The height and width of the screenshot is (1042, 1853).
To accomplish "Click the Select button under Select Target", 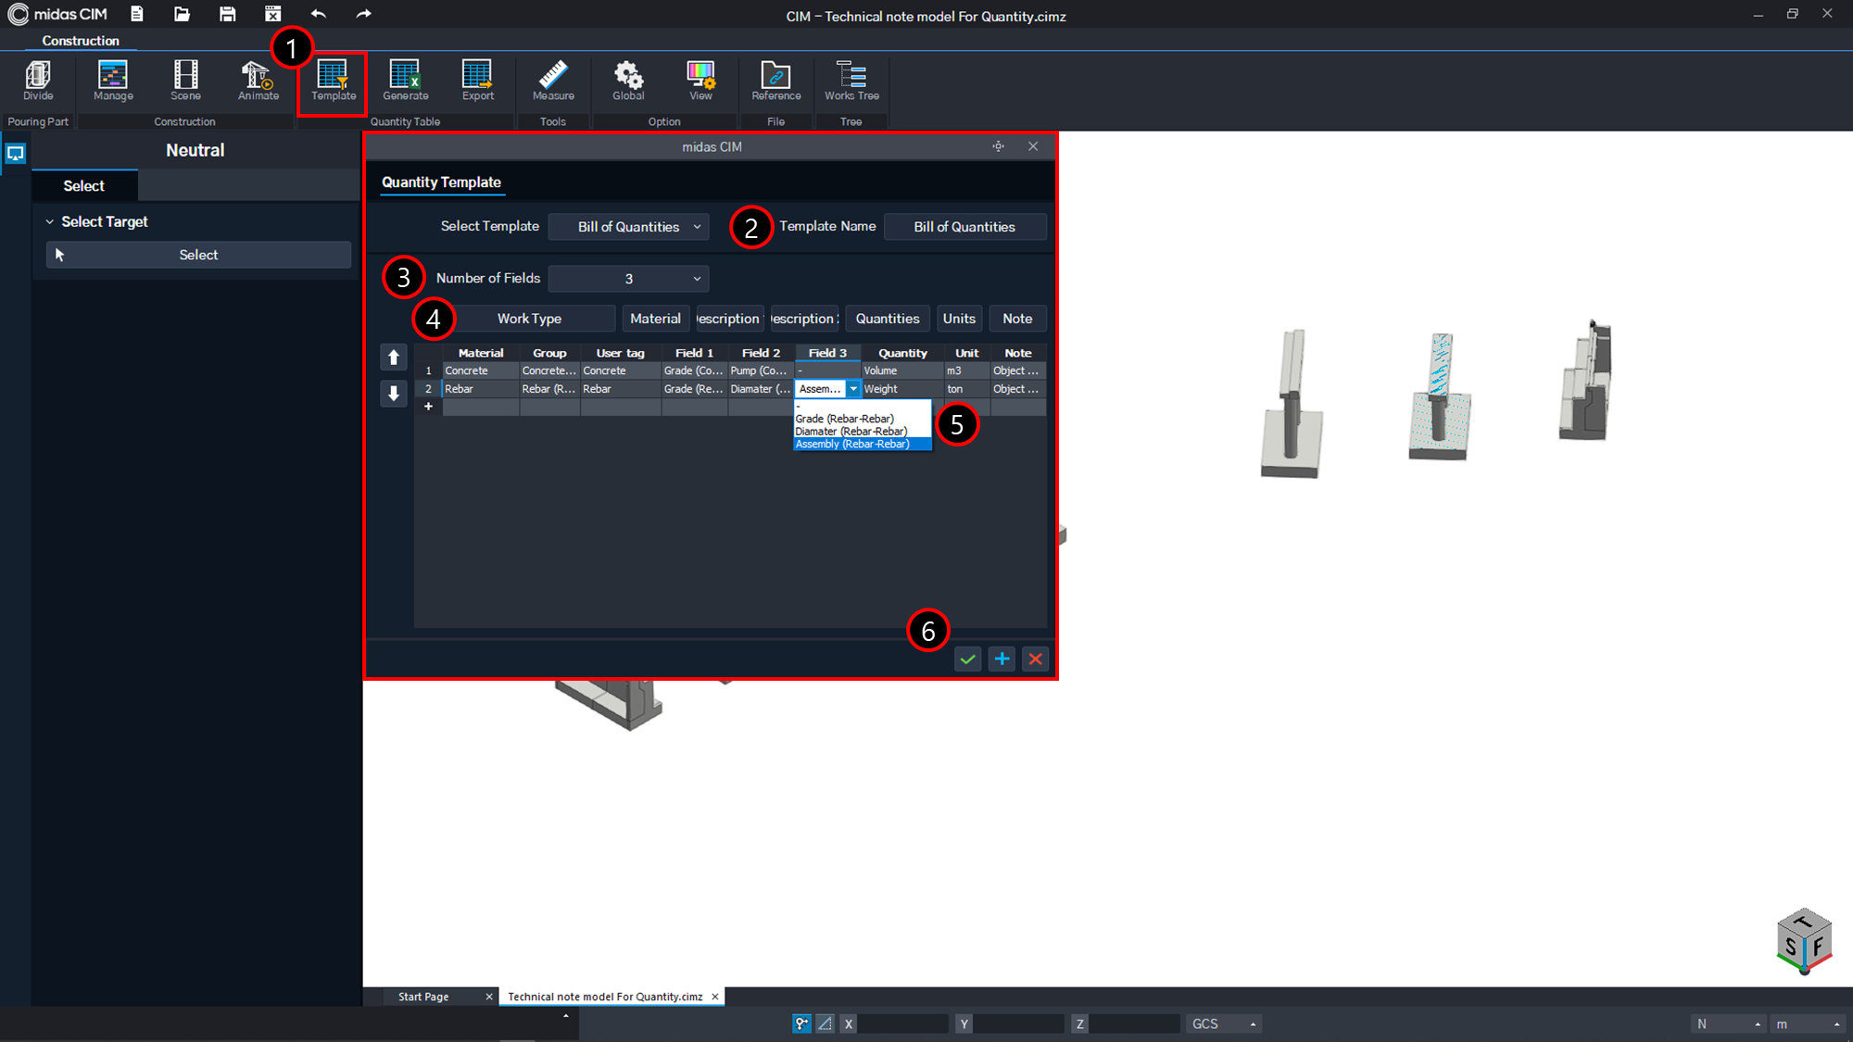I will [x=198, y=255].
